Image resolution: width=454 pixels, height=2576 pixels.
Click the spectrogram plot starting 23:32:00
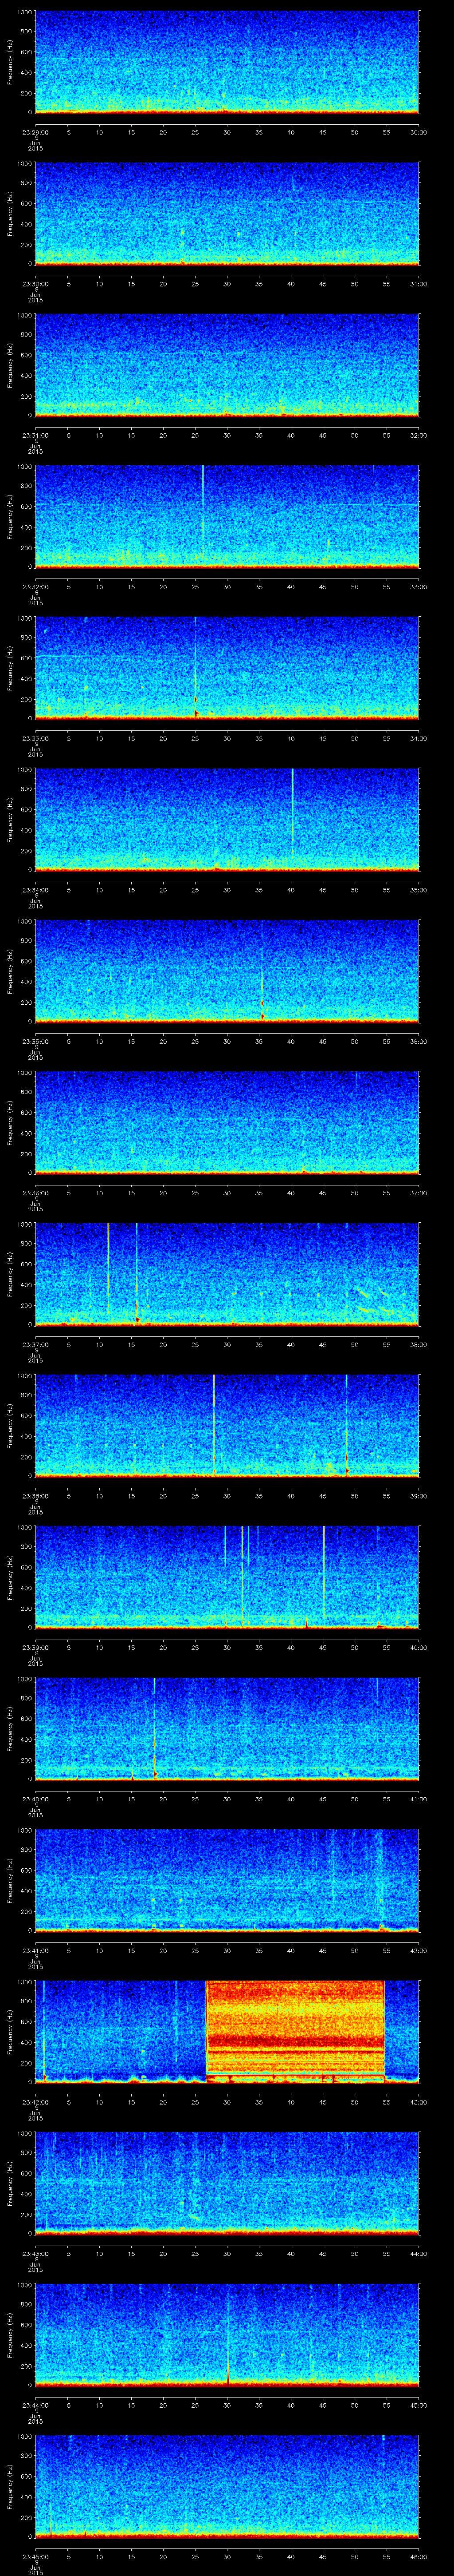pos(227,517)
